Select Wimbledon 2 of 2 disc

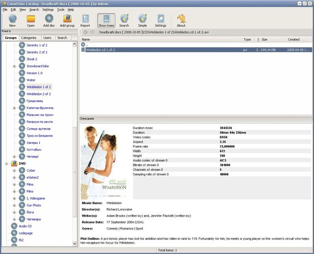coord(38,94)
